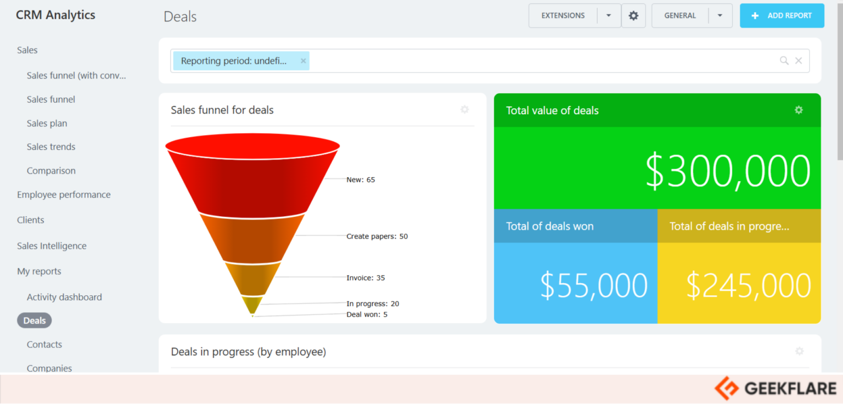843x404 pixels.
Task: Expand the General dropdown arrow
Action: tap(720, 16)
